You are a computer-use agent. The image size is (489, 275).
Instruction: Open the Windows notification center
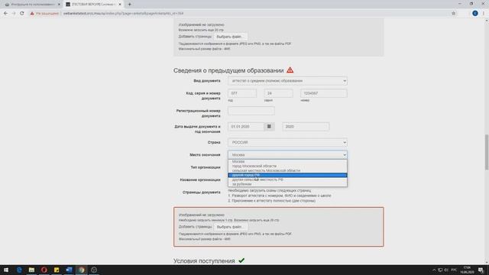(x=481, y=270)
